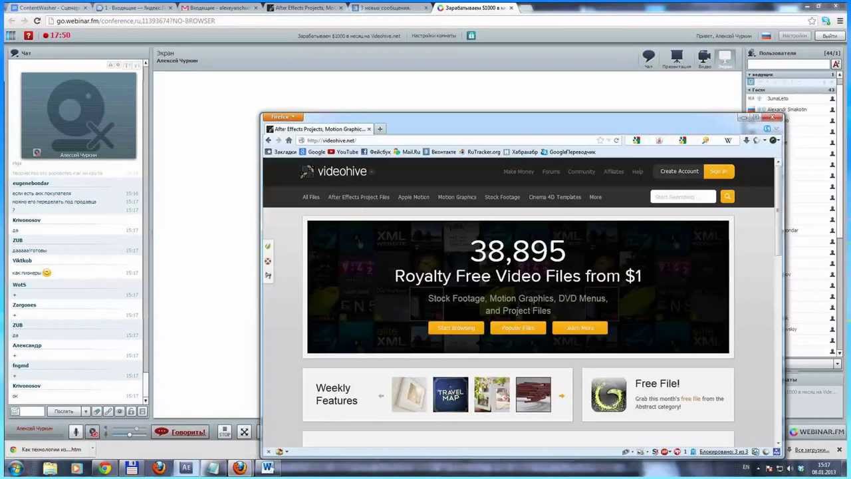
Task: Open a new tab in Firefox
Action: click(x=380, y=129)
